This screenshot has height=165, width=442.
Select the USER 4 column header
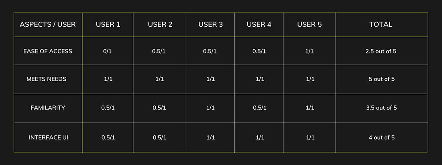pos(259,24)
